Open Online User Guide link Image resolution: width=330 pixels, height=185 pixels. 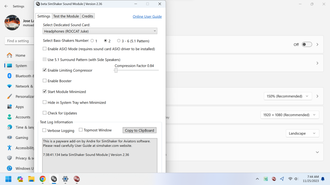click(x=147, y=16)
